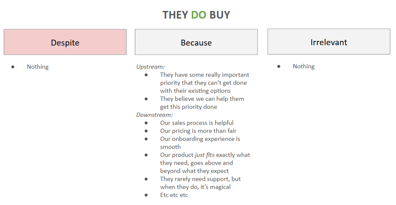396x205 pixels.
Task: Select 'Our pricing is more than fair'
Action: 198,131
